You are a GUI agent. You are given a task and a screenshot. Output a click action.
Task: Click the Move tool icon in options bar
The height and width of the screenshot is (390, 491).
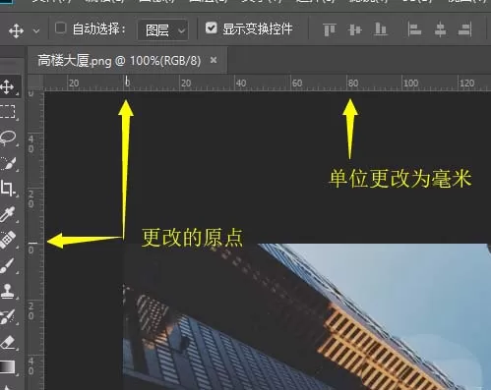point(16,30)
